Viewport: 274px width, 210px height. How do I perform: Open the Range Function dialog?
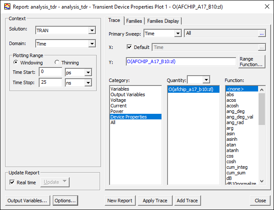[x=252, y=62]
